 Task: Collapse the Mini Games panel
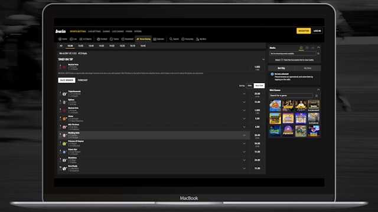318,90
